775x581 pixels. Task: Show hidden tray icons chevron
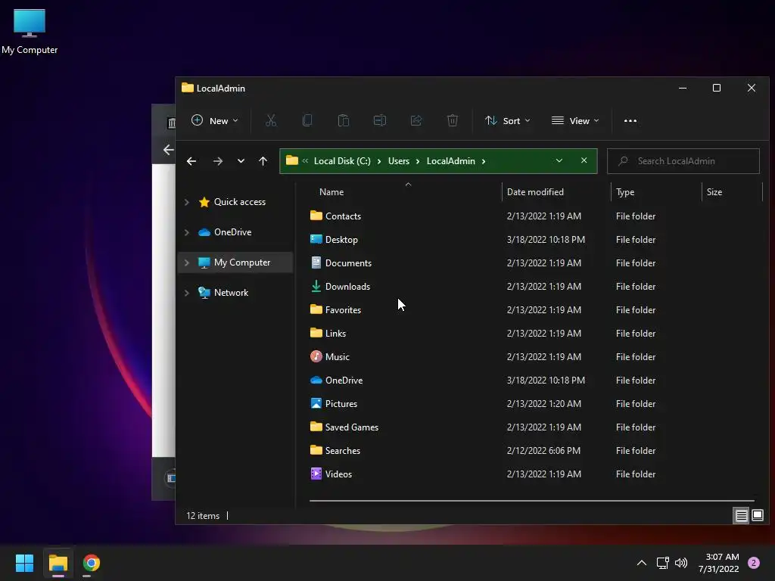pyautogui.click(x=642, y=563)
